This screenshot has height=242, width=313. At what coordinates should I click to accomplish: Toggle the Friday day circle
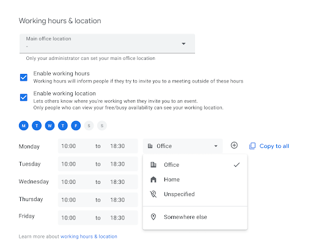pyautogui.click(x=76, y=125)
